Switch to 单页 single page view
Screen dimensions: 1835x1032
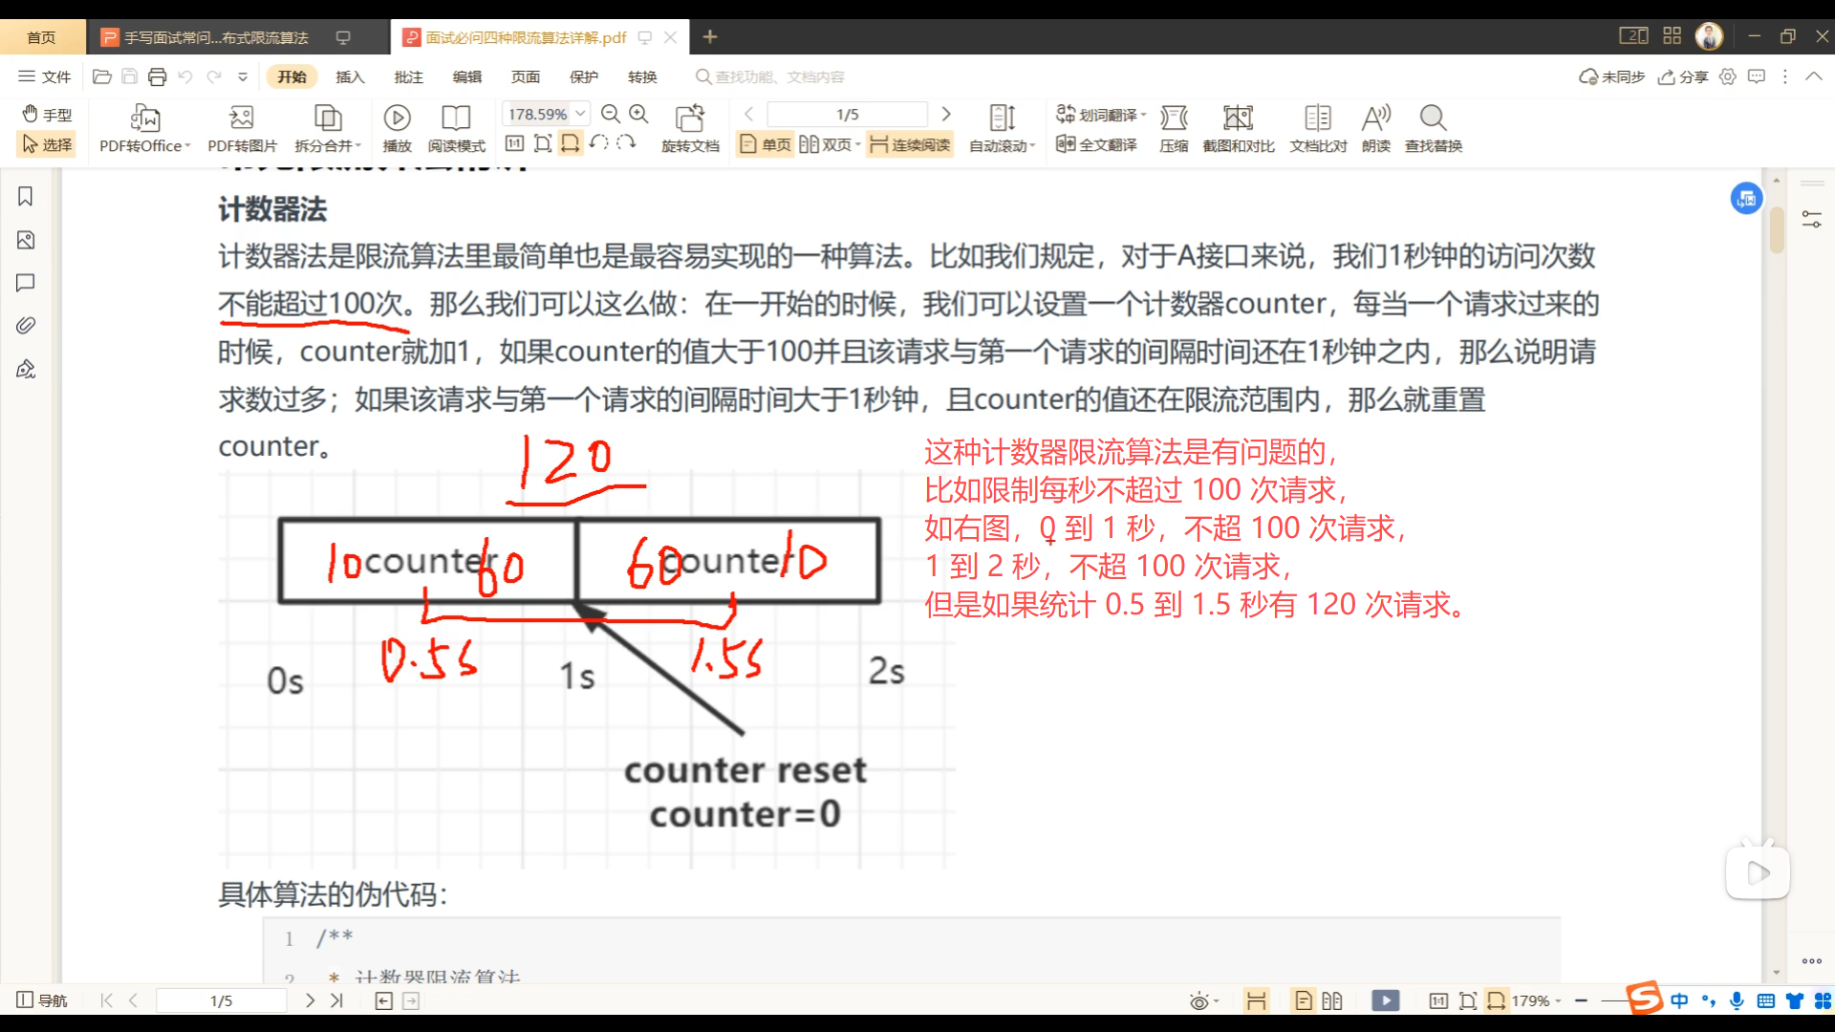(766, 144)
